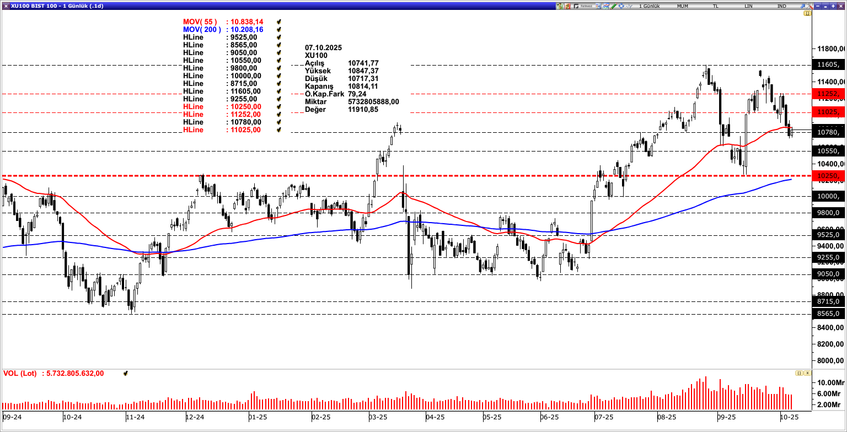Toggle the MOV( 55 ) indicator checkmark
Image resolution: width=847 pixels, height=432 pixels.
(279, 21)
